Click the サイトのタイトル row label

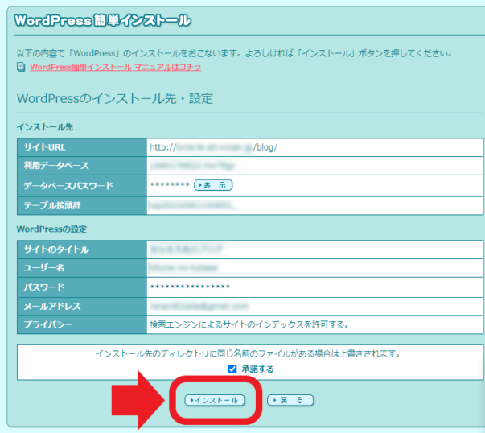click(x=56, y=249)
